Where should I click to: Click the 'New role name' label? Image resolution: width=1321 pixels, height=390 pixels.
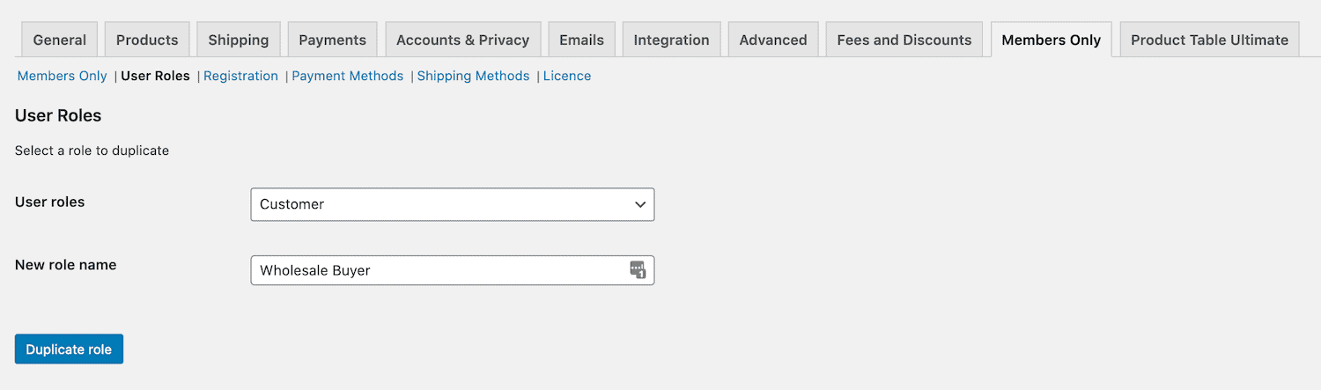(66, 264)
